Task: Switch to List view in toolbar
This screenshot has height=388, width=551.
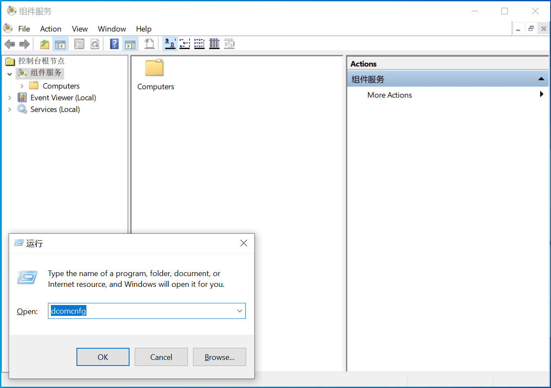Action: pyautogui.click(x=199, y=44)
